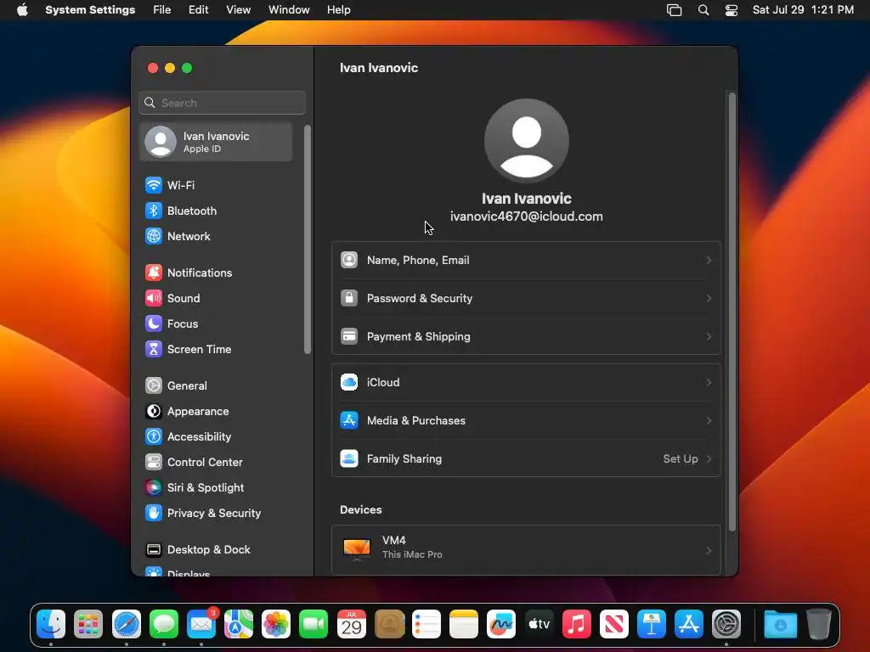The width and height of the screenshot is (870, 652).
Task: Open Freeform from the Dock
Action: pyautogui.click(x=501, y=624)
